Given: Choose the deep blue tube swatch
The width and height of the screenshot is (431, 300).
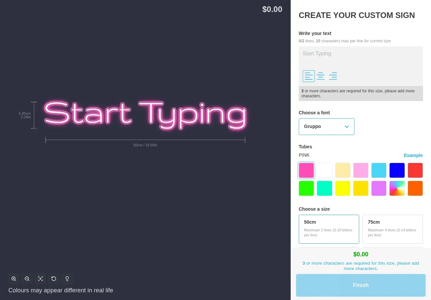Looking at the screenshot, I should click(x=397, y=170).
